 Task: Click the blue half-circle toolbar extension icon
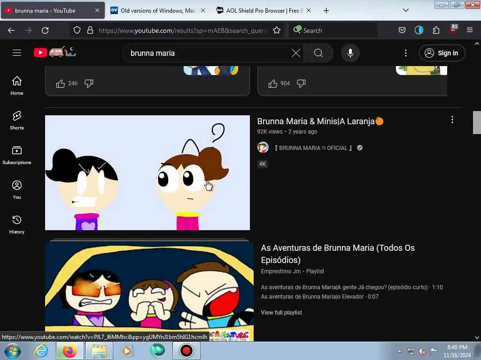point(419,30)
